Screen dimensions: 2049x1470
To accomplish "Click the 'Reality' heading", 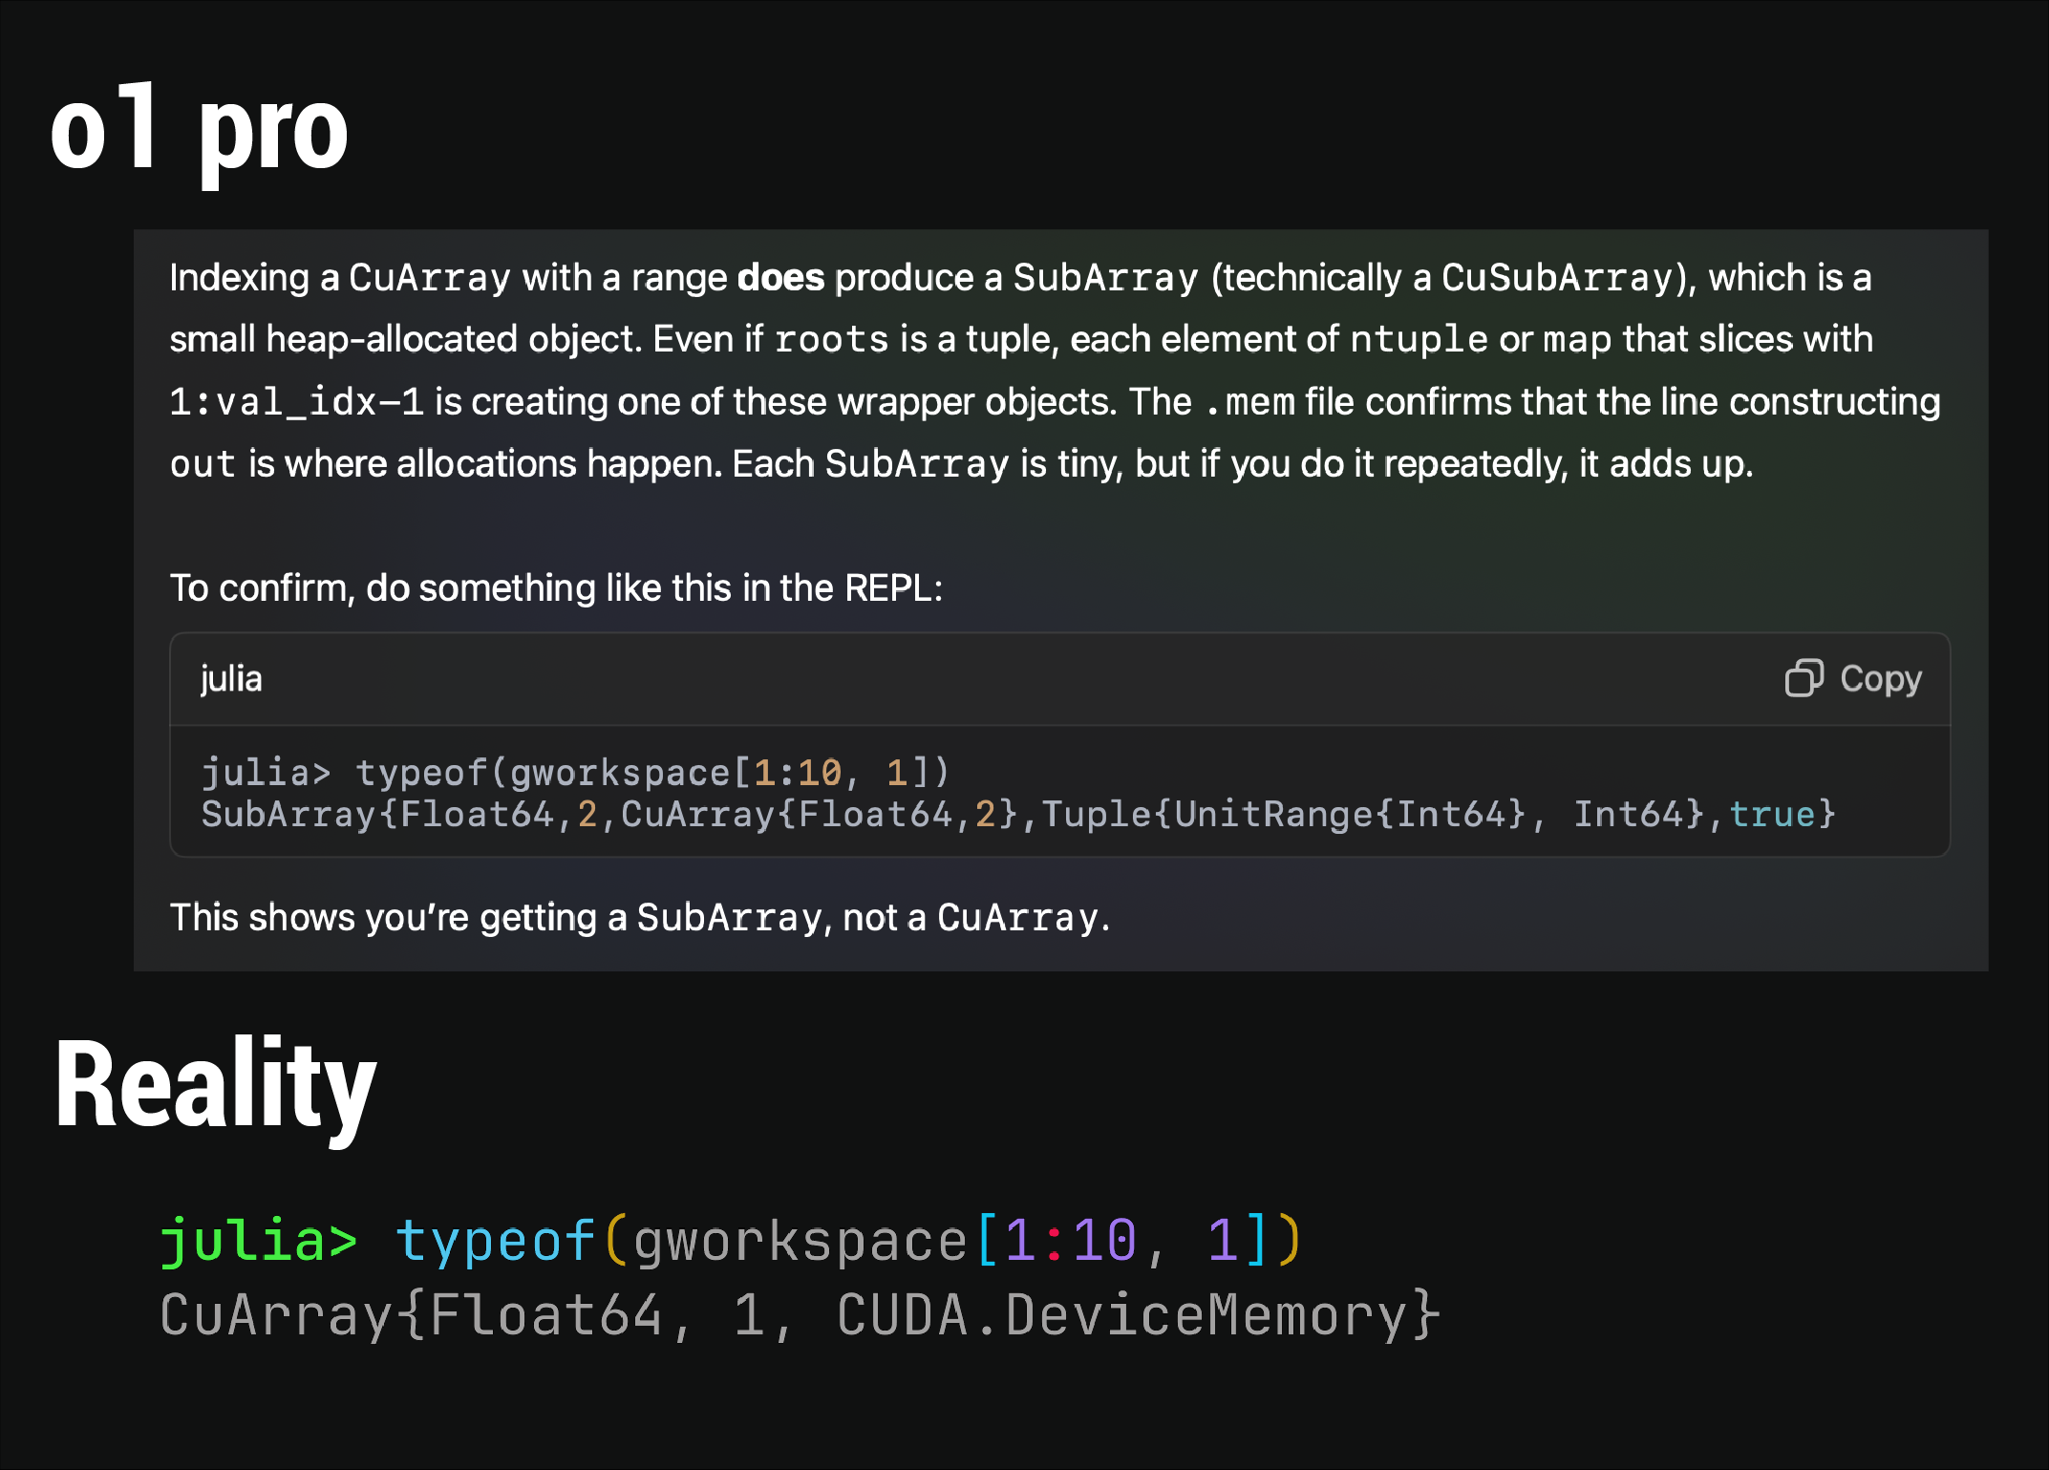I will pos(216,1086).
